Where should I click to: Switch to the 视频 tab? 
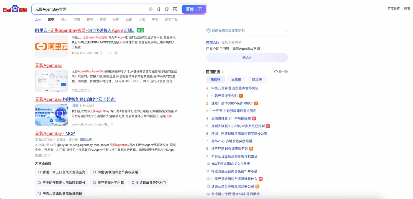(x=90, y=20)
